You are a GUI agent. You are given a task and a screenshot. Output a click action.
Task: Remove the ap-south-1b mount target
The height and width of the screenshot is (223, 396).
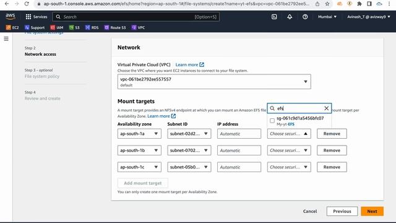[x=332, y=150]
